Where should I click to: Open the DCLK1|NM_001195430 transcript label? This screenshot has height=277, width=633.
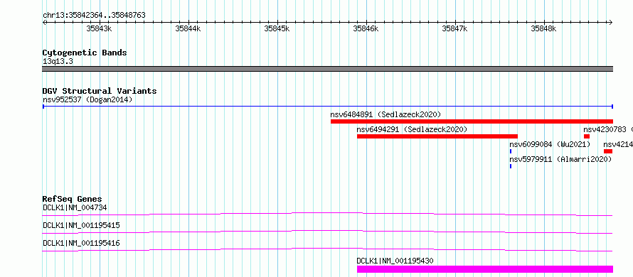click(395, 261)
